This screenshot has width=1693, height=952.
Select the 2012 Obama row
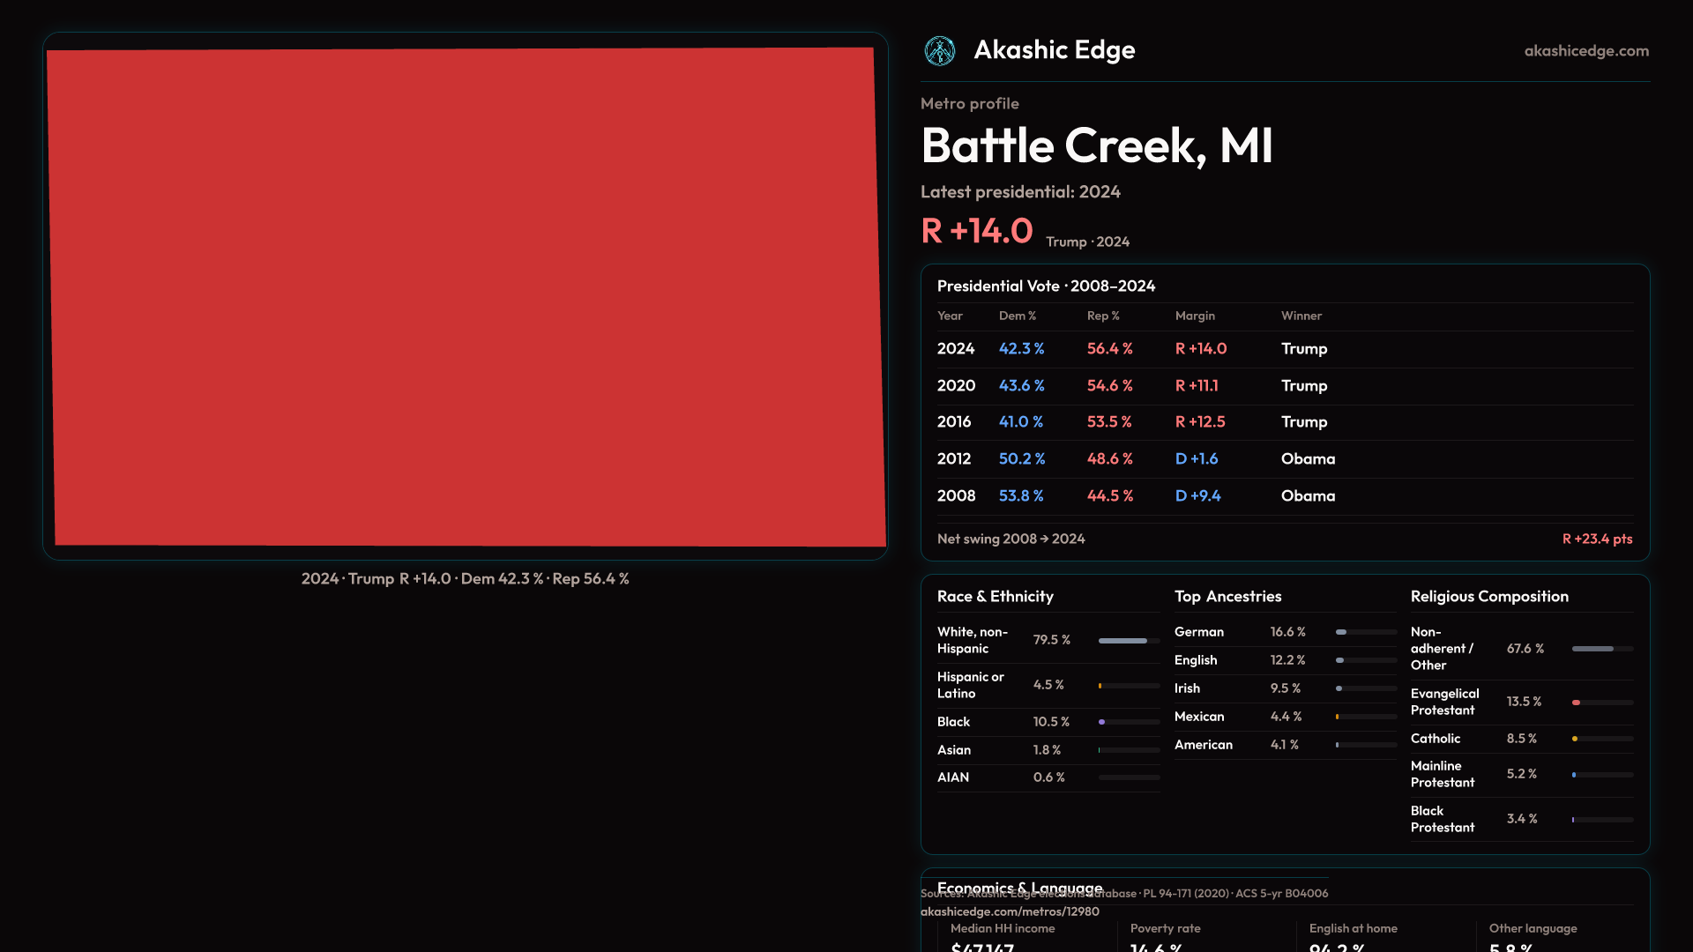click(1284, 459)
